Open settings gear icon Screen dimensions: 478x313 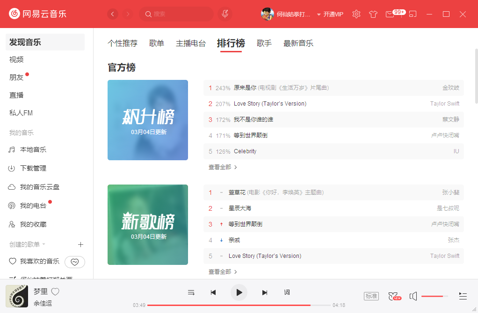pos(356,14)
